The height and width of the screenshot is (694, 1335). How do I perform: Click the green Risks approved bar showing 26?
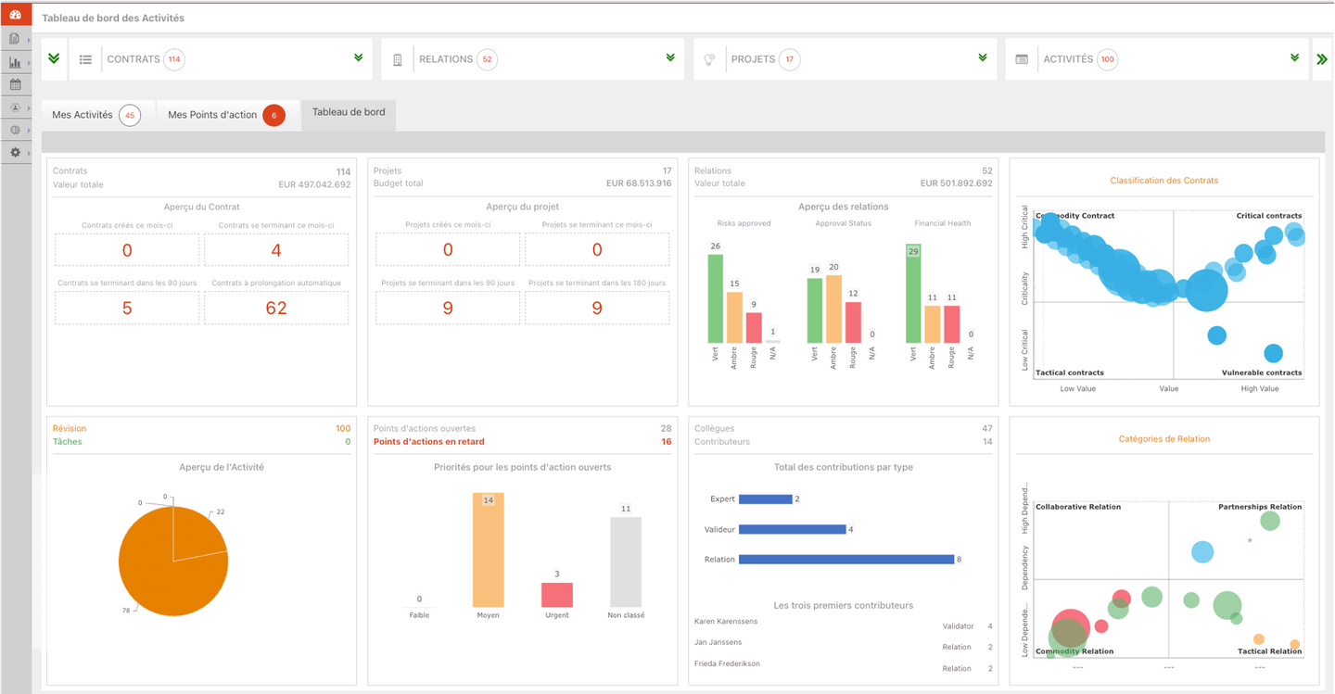[715, 298]
